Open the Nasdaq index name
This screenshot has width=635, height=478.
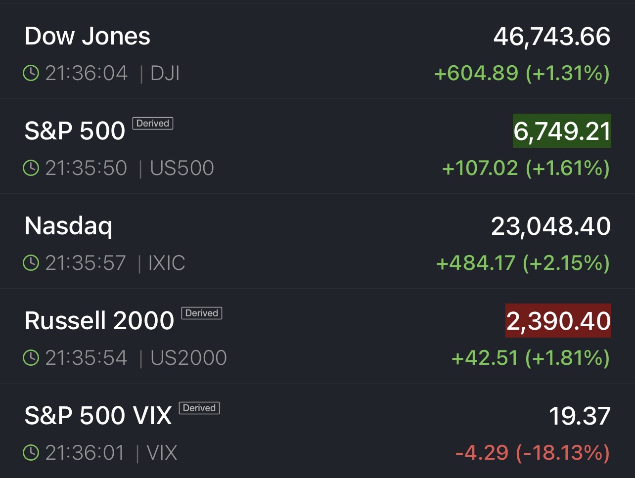click(x=69, y=226)
